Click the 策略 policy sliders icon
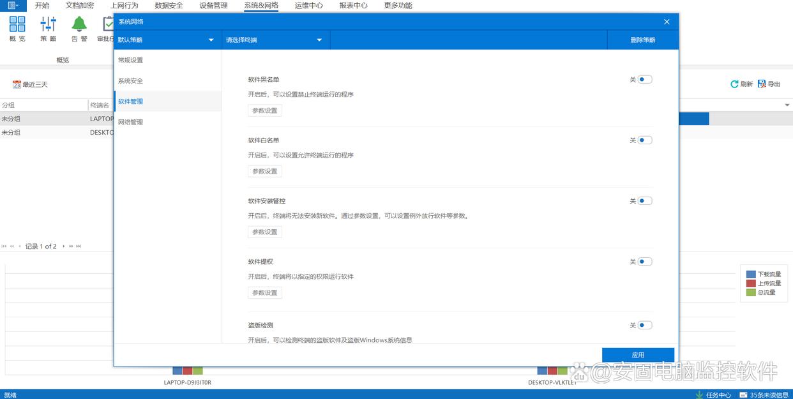793x399 pixels. 48,25
